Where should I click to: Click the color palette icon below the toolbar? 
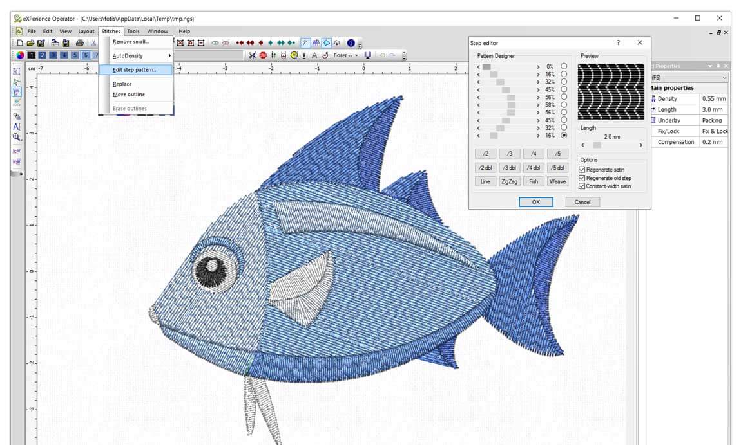pos(19,55)
